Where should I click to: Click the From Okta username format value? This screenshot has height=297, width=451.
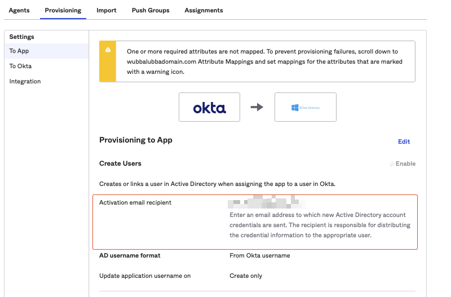click(259, 255)
